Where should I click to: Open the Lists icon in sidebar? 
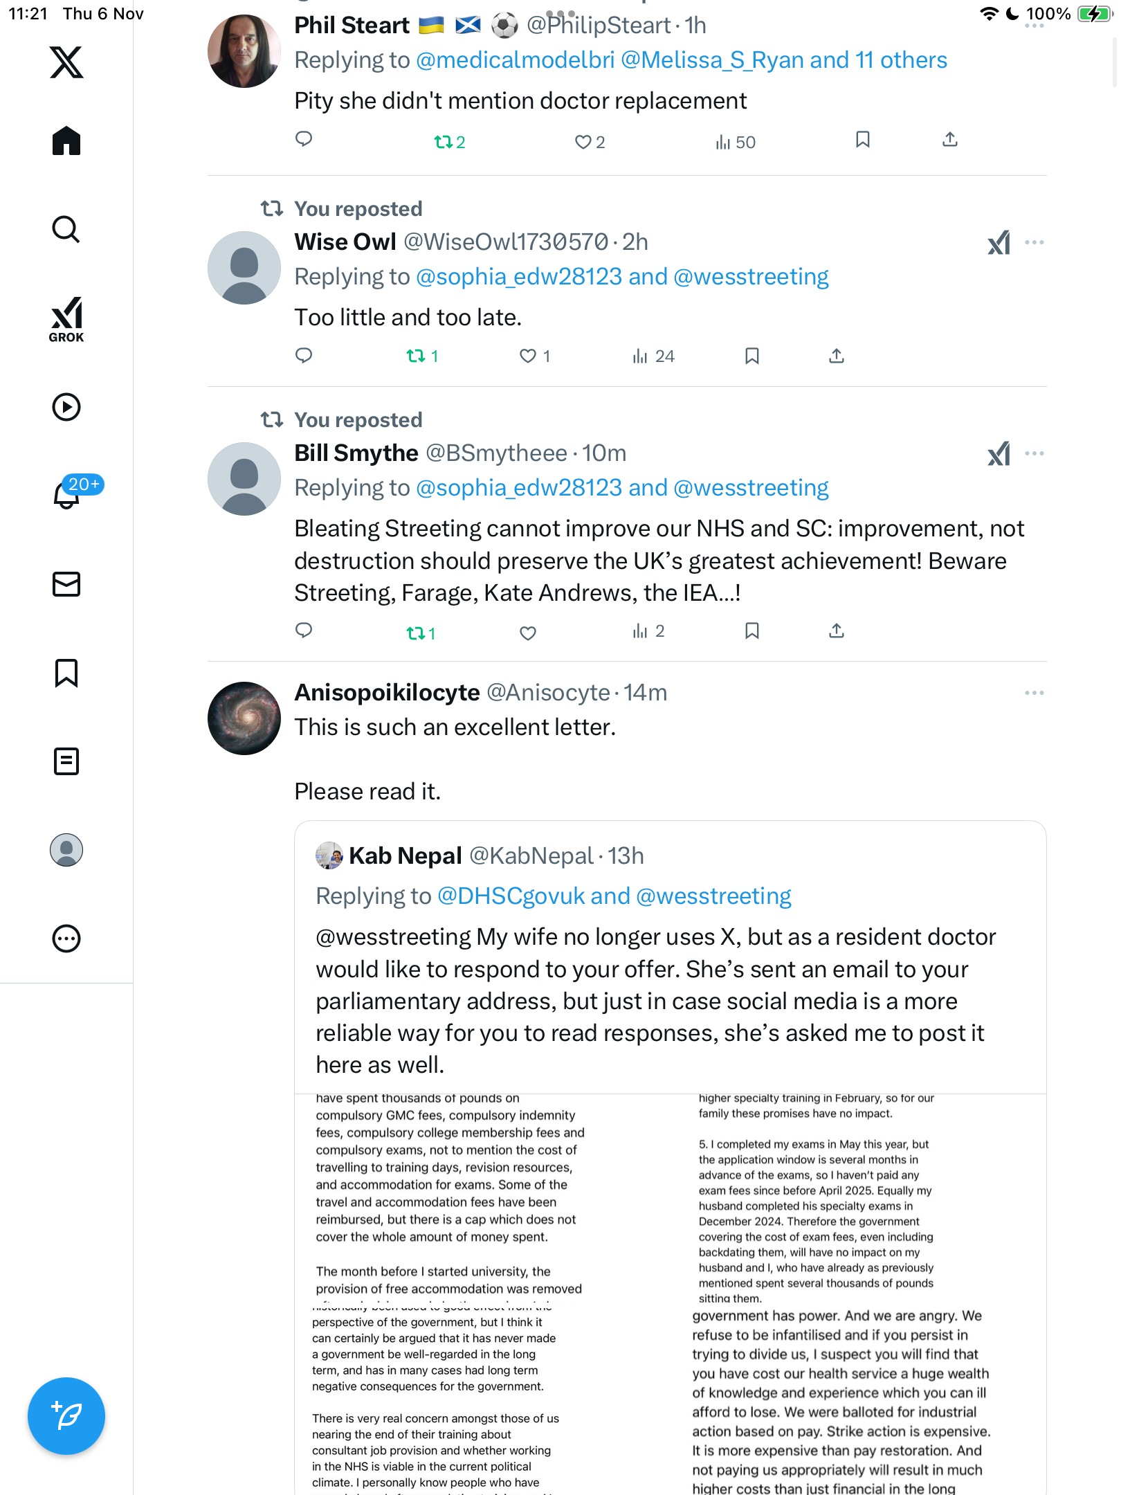[x=66, y=761]
